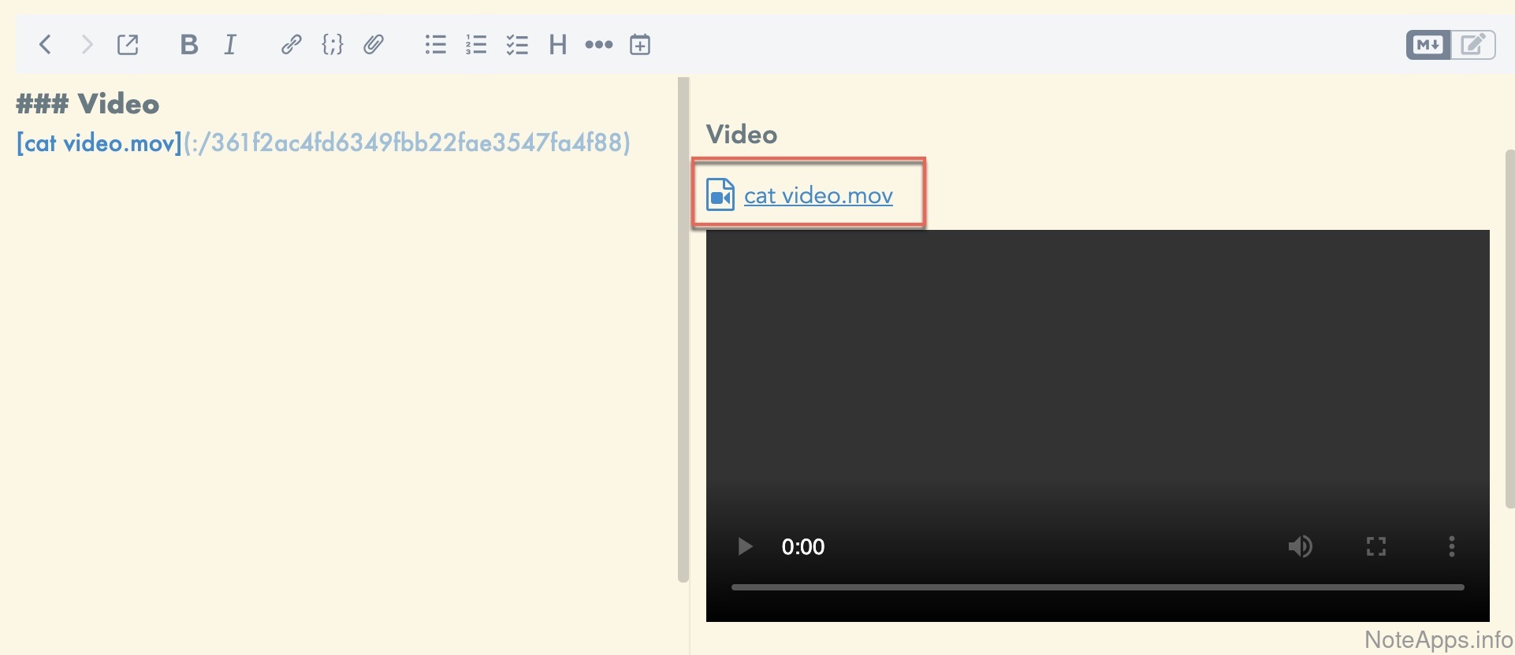Insert a bulleted list
1515x655 pixels.
(x=435, y=45)
